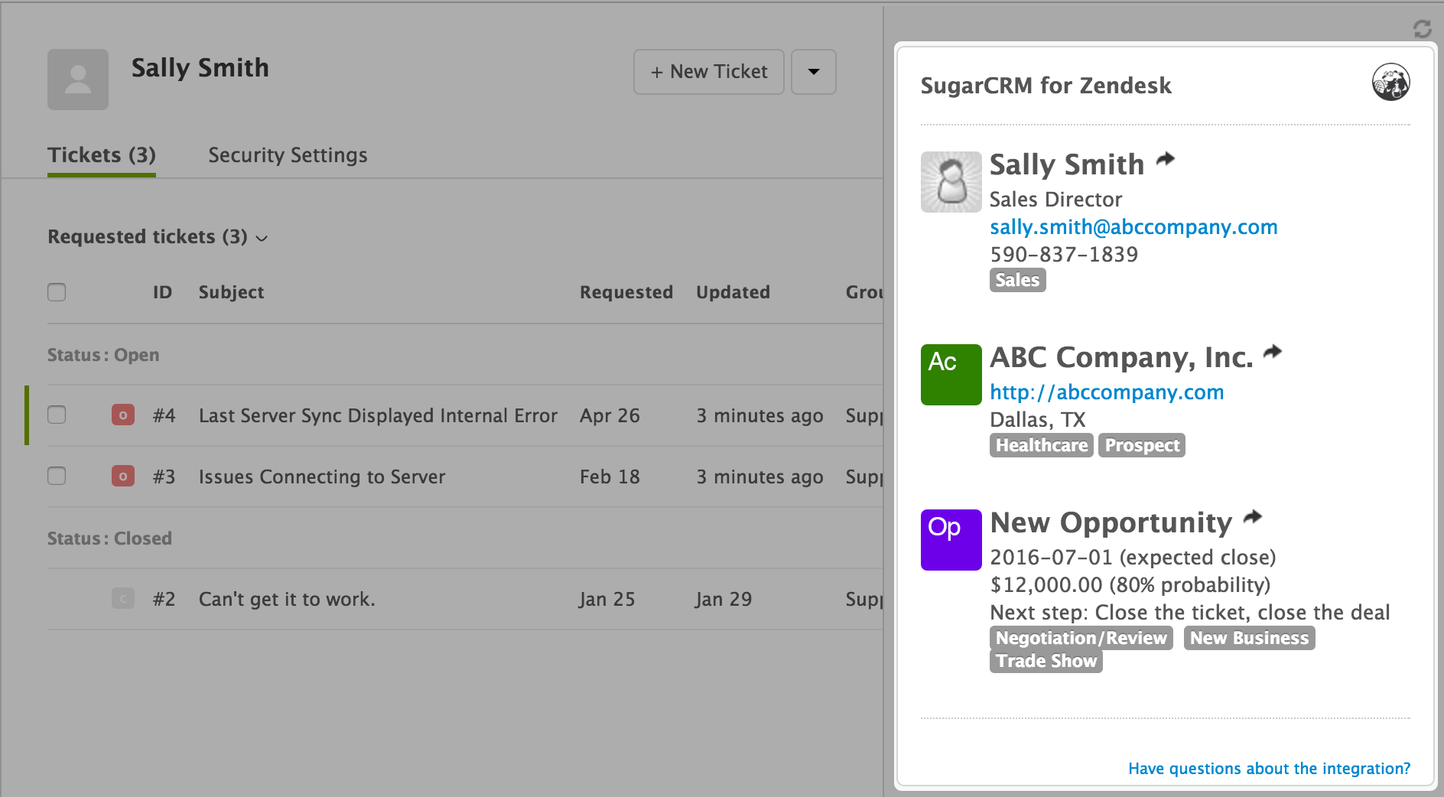
Task: Open Sally Smith record via share arrow
Action: [1165, 159]
